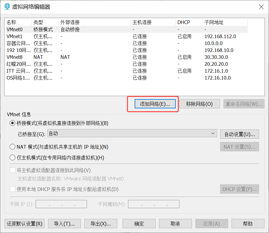Open the 已桥接至 dropdown
The image size is (269, 233).
pyautogui.click(x=132, y=133)
